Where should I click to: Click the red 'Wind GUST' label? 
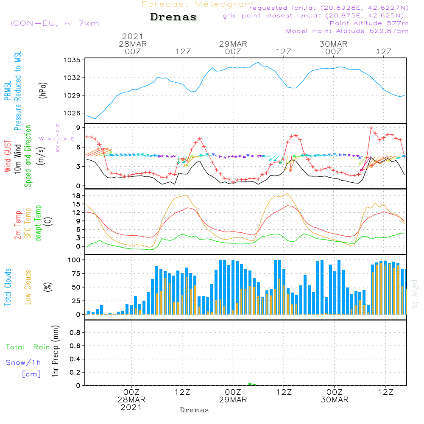(8, 156)
